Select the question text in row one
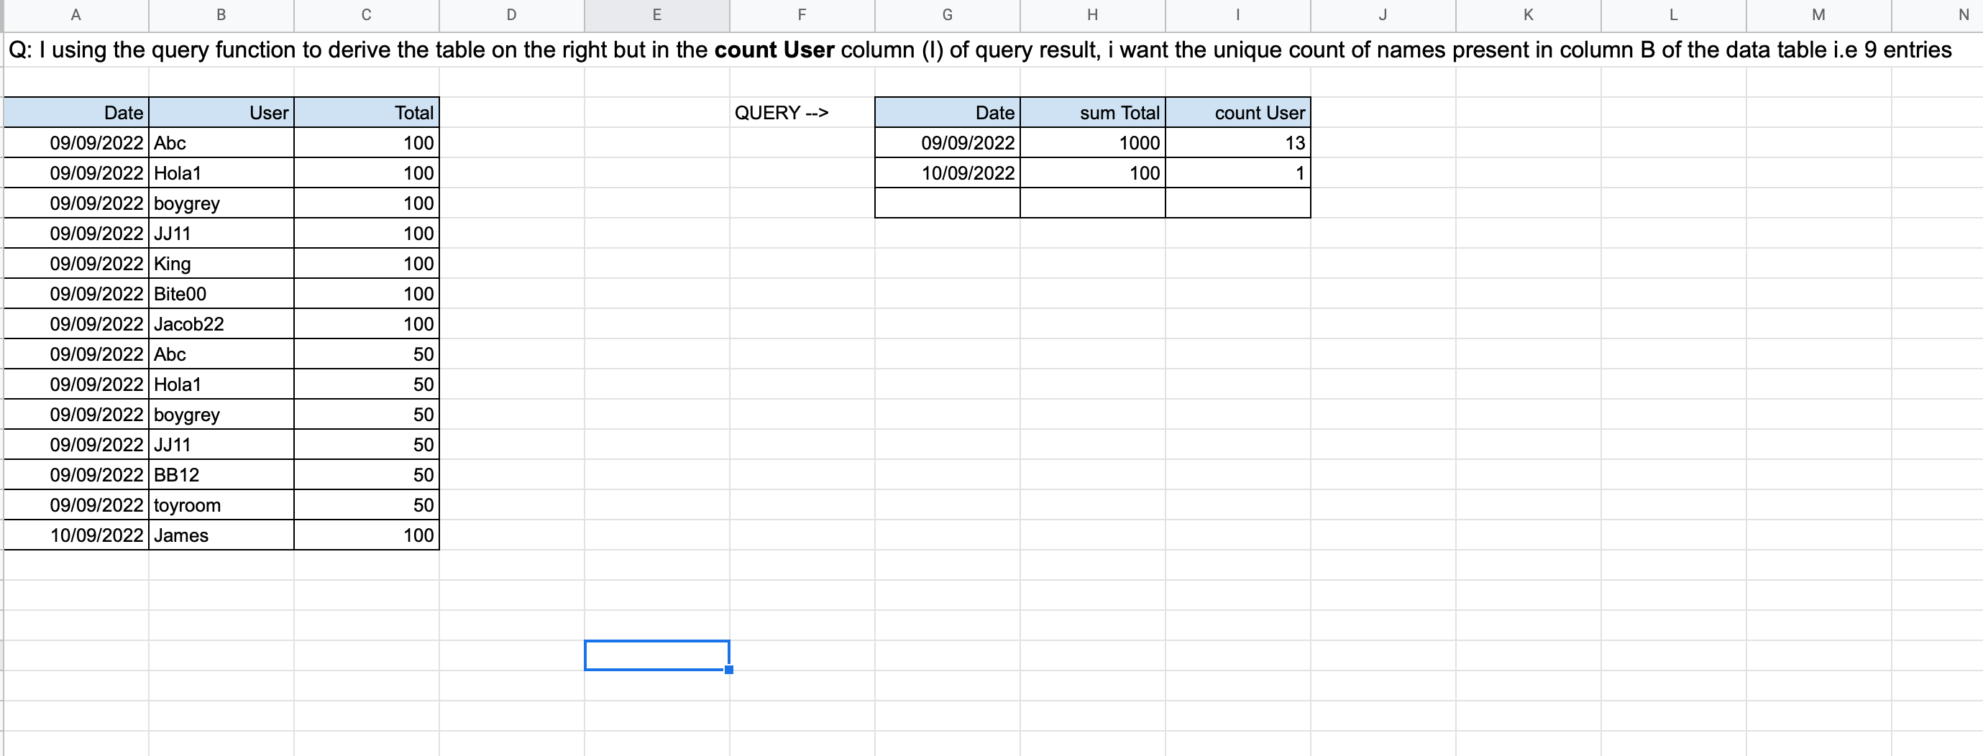The height and width of the screenshot is (756, 1983). coord(979,50)
